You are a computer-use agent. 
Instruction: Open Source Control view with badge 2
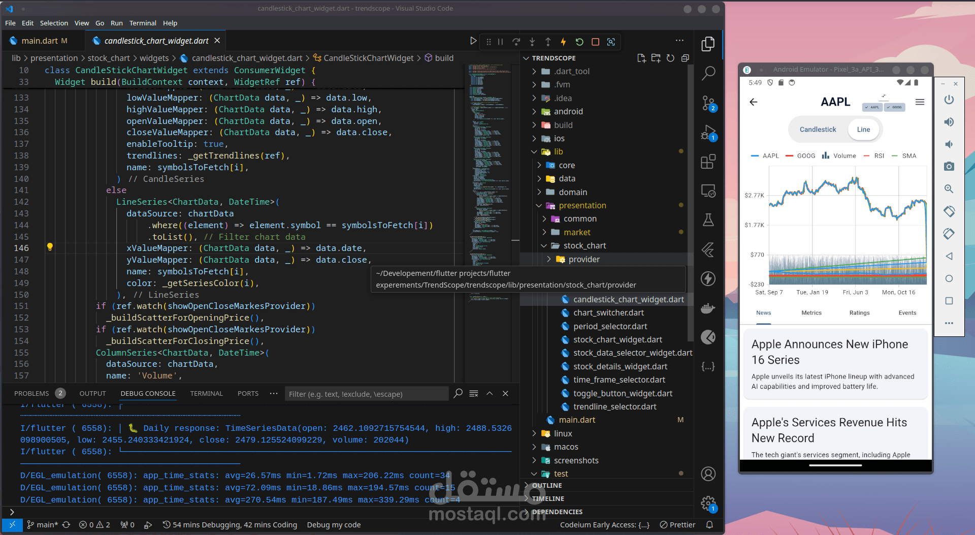[708, 103]
